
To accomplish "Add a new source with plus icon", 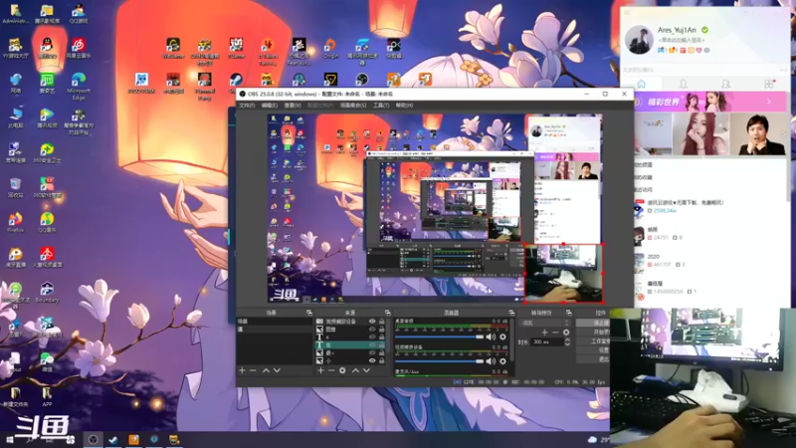I will 320,370.
